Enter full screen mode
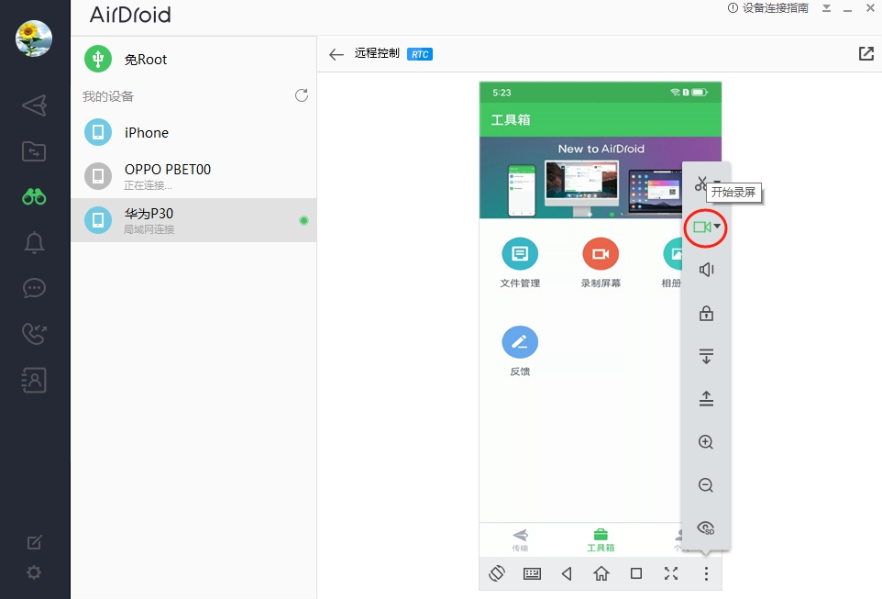Image resolution: width=882 pixels, height=599 pixels. [x=671, y=573]
